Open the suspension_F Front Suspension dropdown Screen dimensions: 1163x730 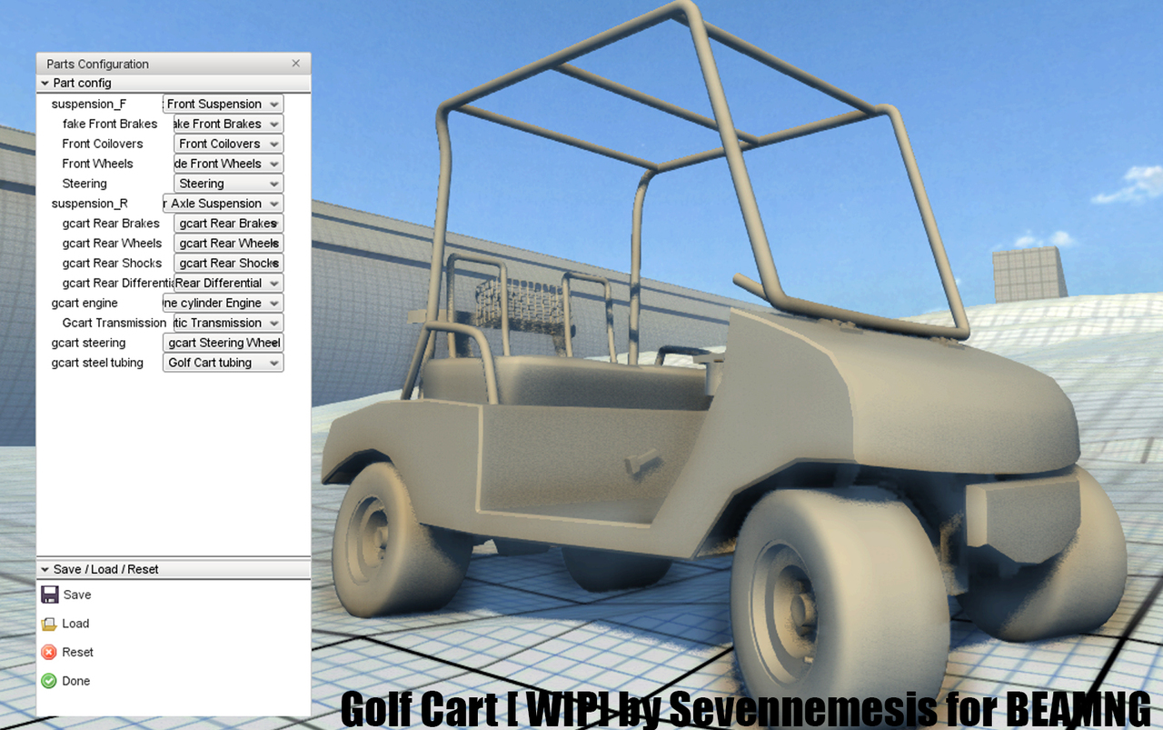223,104
